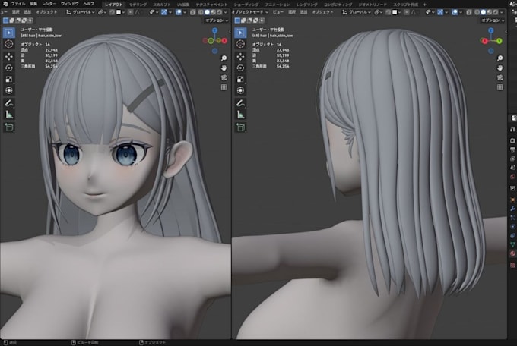Open the Render properties tab
This screenshot has height=346, width=517.
pos(512,140)
